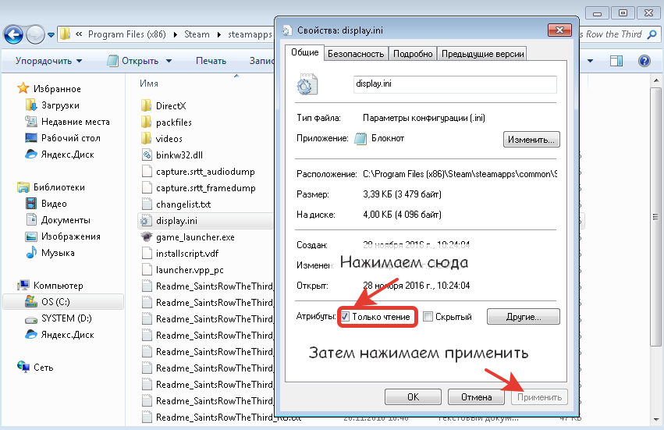Viewport: 664px width, 430px height.
Task: Click the Explorer scrollbar down arrow
Action: (656, 421)
